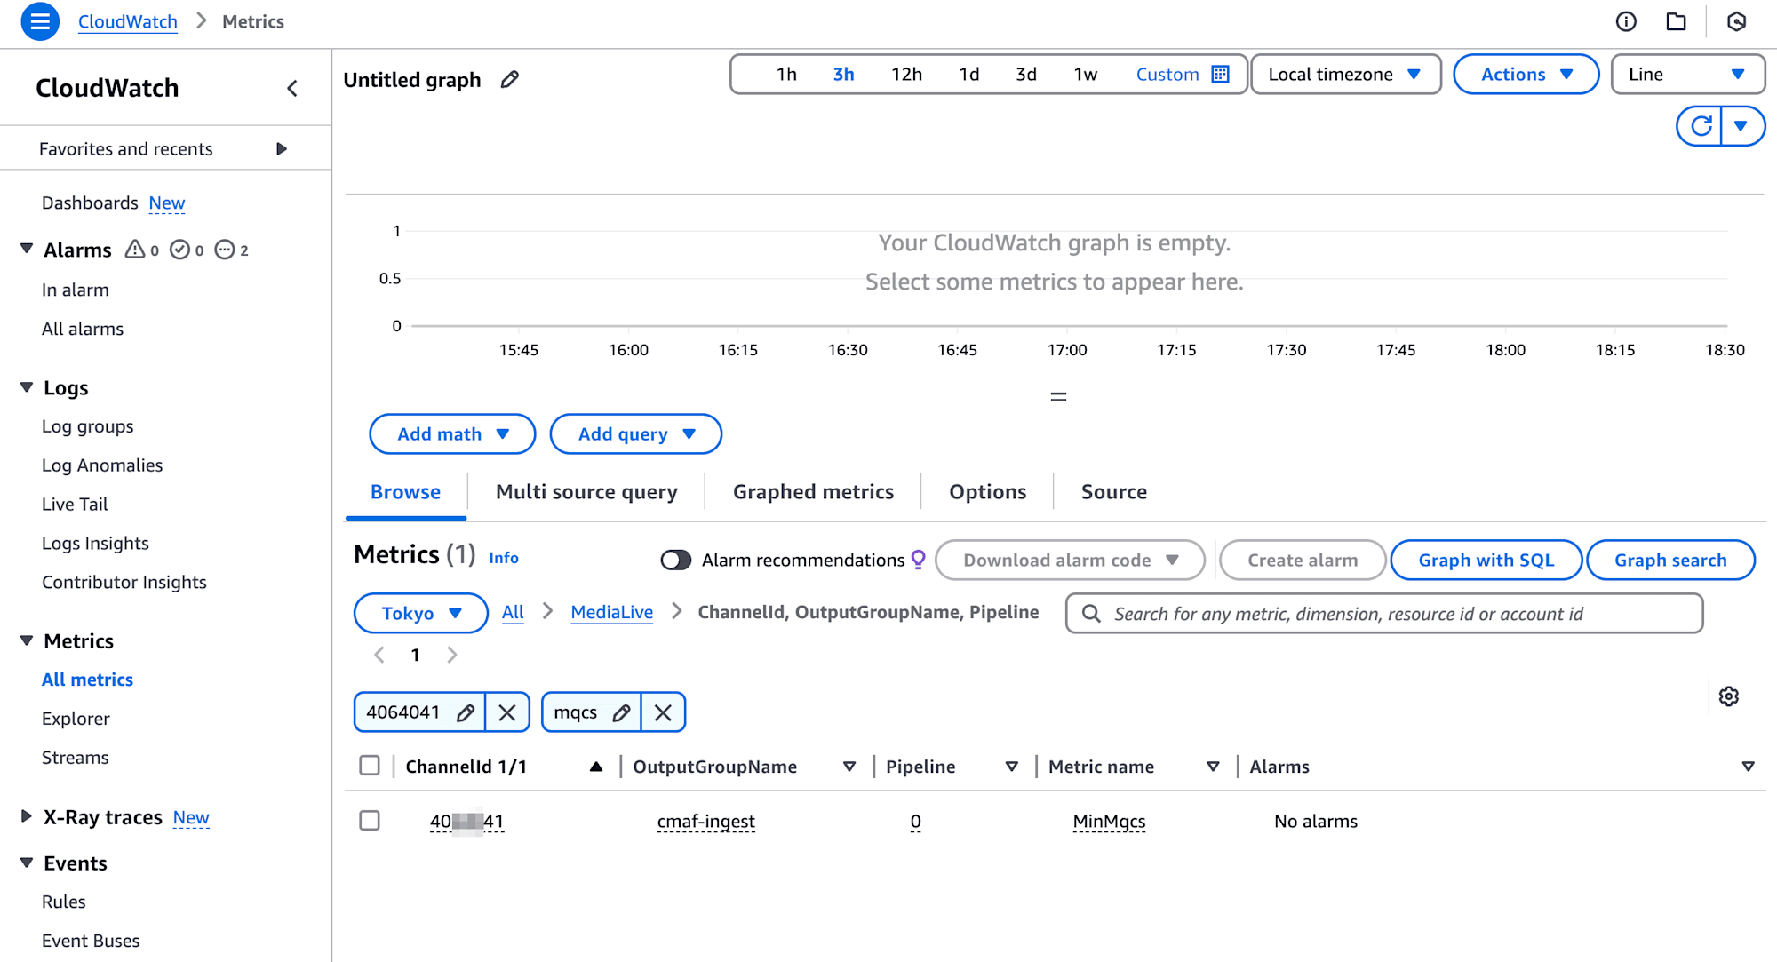Collapse the Logs section
The image size is (1777, 962).
(x=27, y=387)
